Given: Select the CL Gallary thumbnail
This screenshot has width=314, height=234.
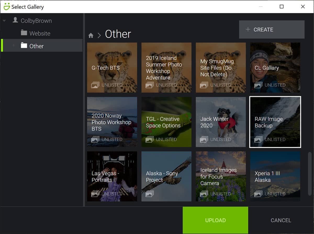Looking at the screenshot, I should click(275, 68).
